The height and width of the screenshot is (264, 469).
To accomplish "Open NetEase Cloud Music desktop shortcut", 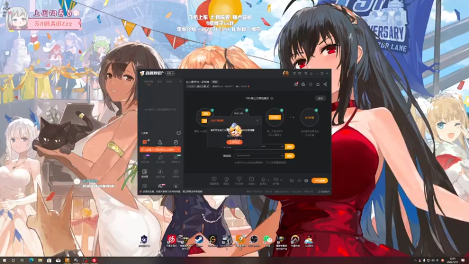I will (x=172, y=241).
